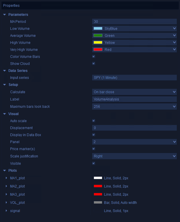Viewport: 180px width, 222px height.
Task: Expand the VOL_plot tree arrow
Action: (x=6, y=203)
